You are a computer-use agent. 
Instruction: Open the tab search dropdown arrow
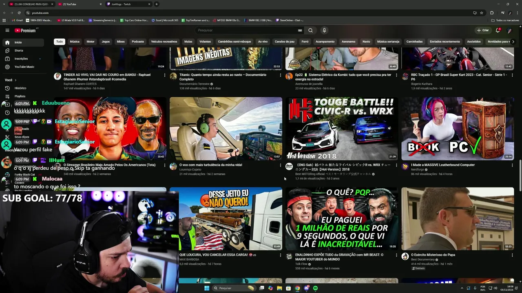[x=5, y=4]
